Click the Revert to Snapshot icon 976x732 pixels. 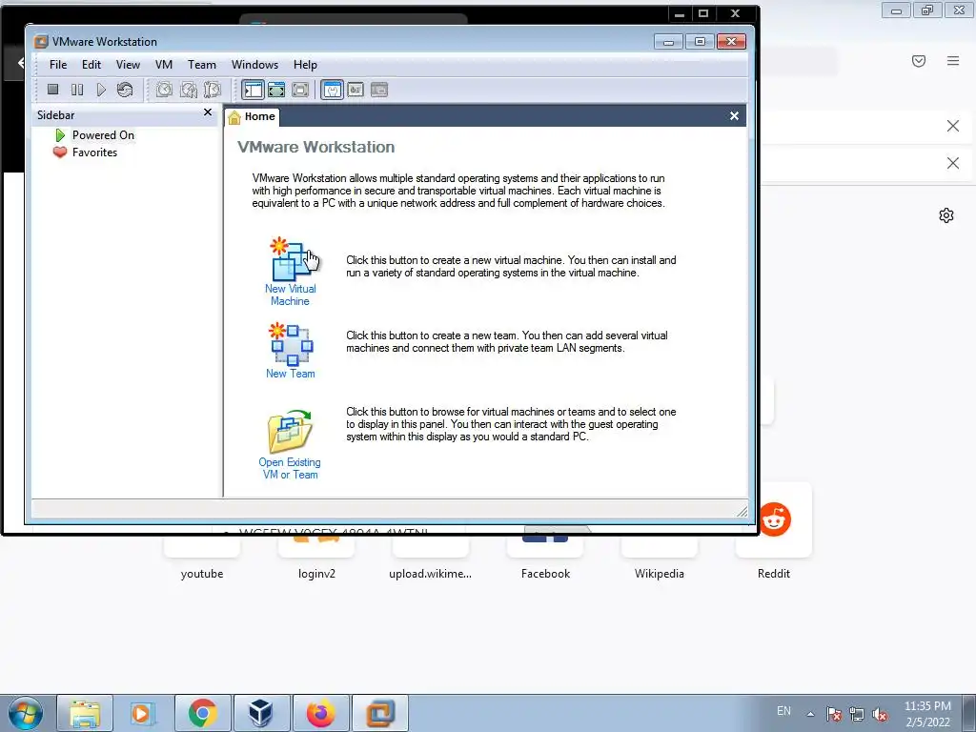click(188, 90)
